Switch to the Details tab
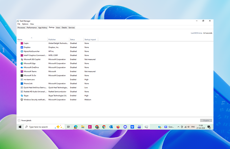The height and width of the screenshot is (149, 230). tap(64, 28)
